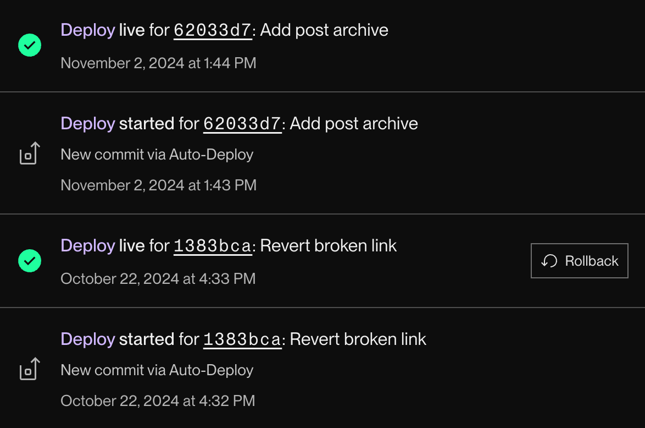The image size is (645, 428).
Task: Click Deploy on the Revert broken link live entry
Action: [87, 246]
